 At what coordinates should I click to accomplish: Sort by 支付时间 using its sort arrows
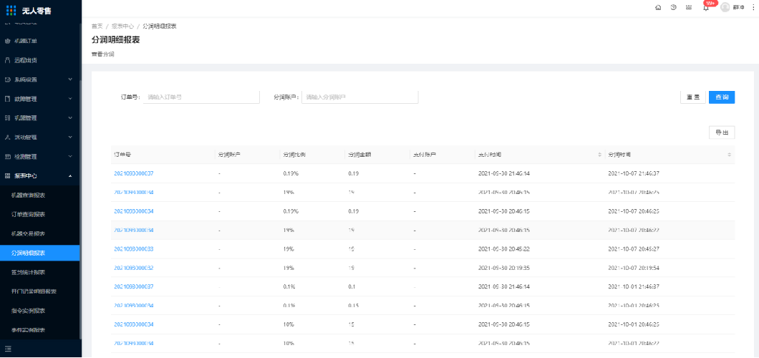click(600, 155)
